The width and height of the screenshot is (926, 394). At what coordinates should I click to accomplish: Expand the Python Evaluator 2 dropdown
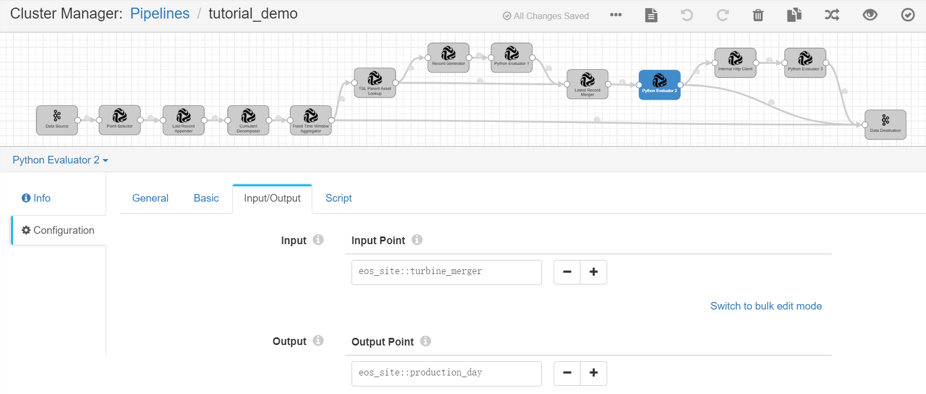click(x=60, y=160)
